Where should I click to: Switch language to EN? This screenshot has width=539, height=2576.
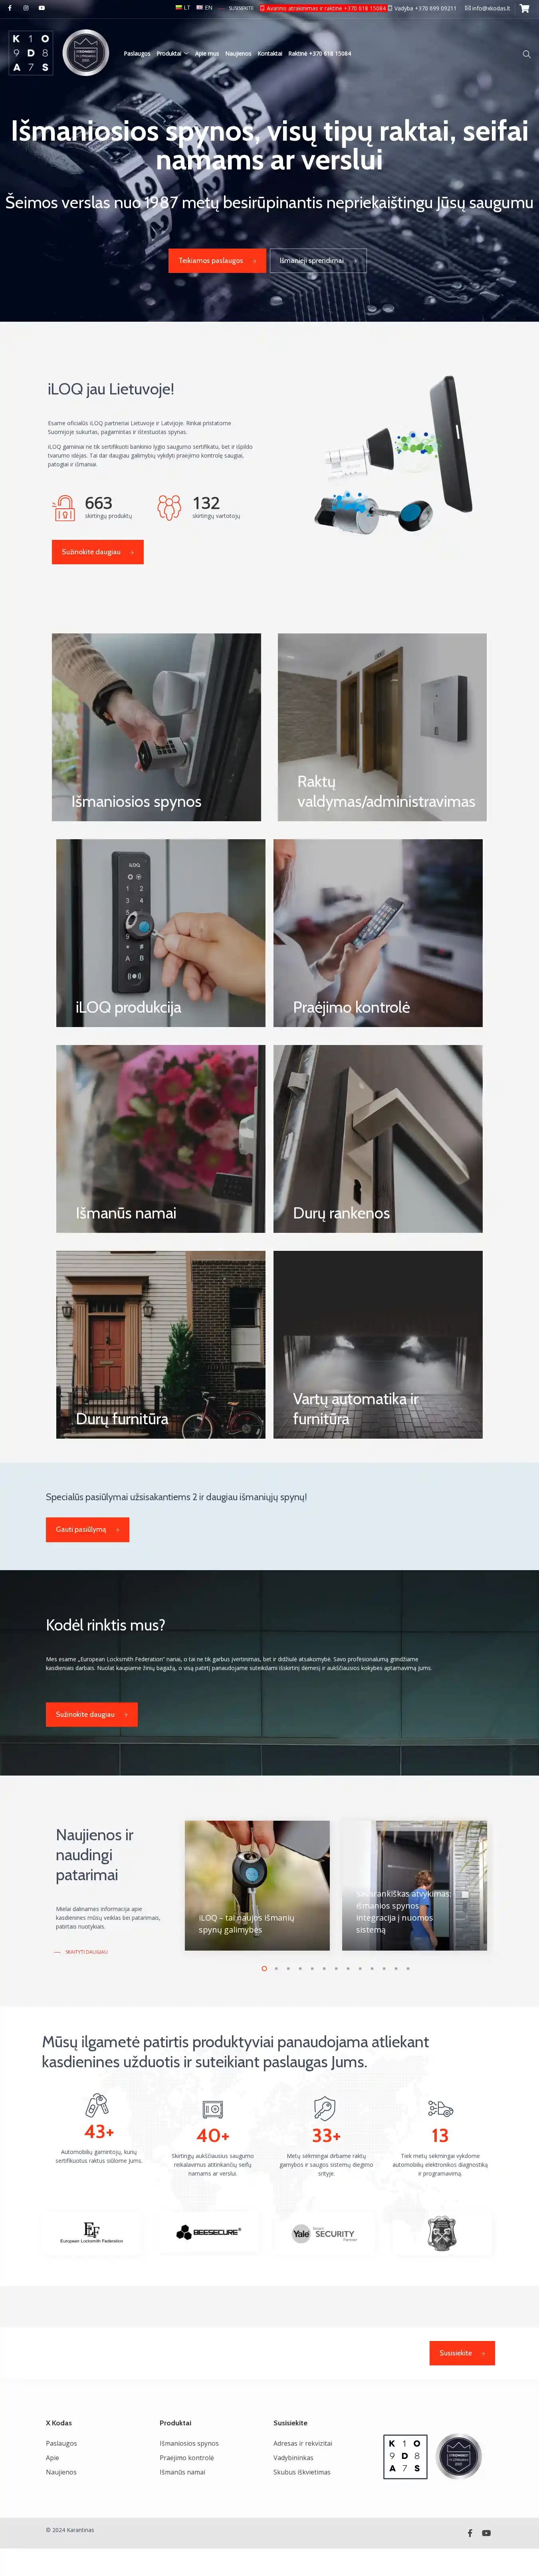[x=205, y=8]
